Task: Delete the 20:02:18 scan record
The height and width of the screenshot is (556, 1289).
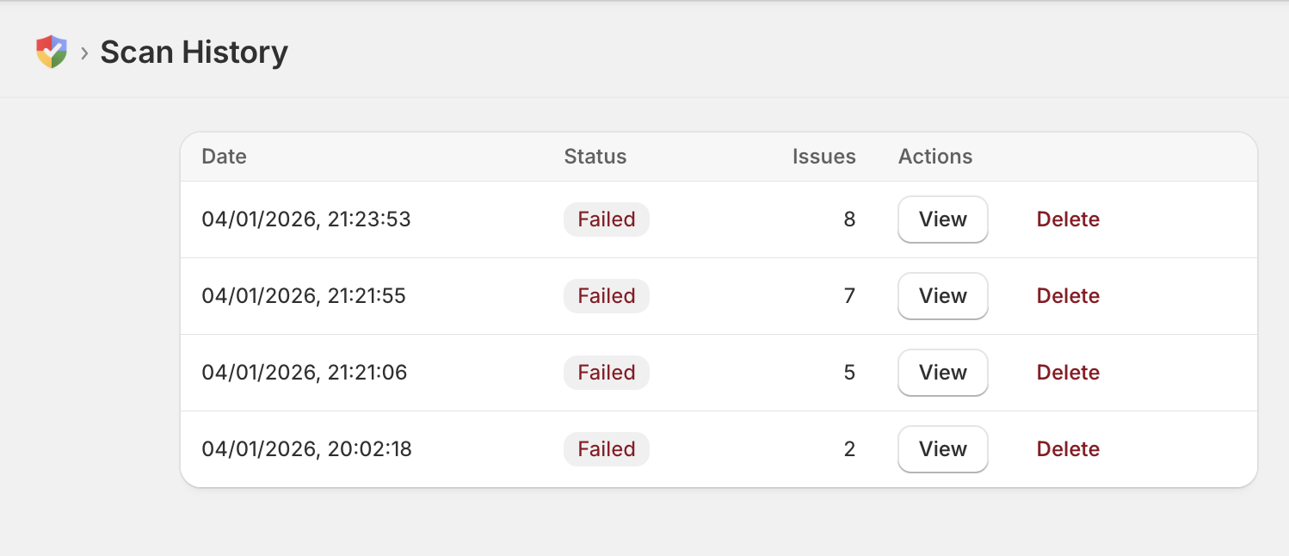Action: pos(1068,449)
